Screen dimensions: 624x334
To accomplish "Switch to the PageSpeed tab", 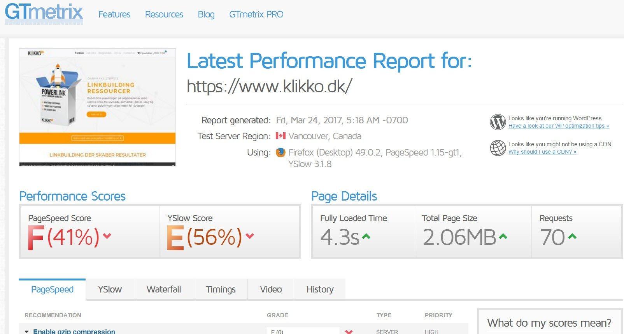I will (x=52, y=289).
